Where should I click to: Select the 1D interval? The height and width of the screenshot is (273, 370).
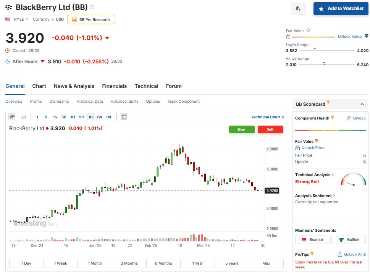(x=90, y=117)
